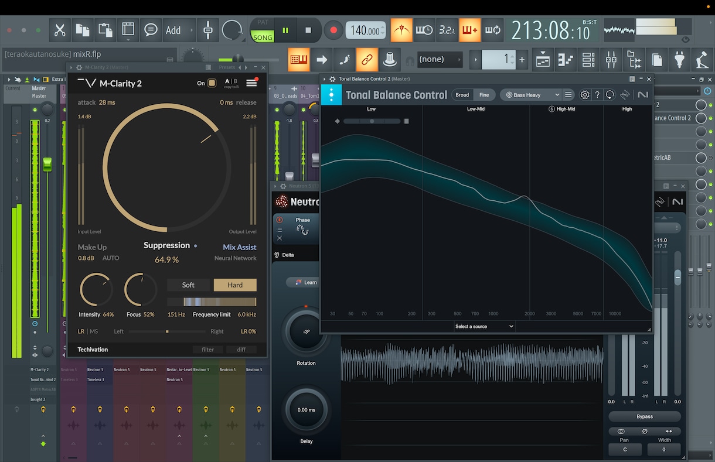The width and height of the screenshot is (715, 462).
Task: Toggle overdub blend recording icon
Action: click(470, 30)
